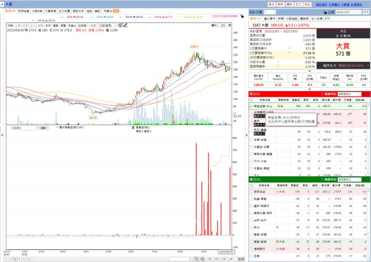
Task: Check the 永豐金-桃園 row checkbox
Action: [251, 147]
